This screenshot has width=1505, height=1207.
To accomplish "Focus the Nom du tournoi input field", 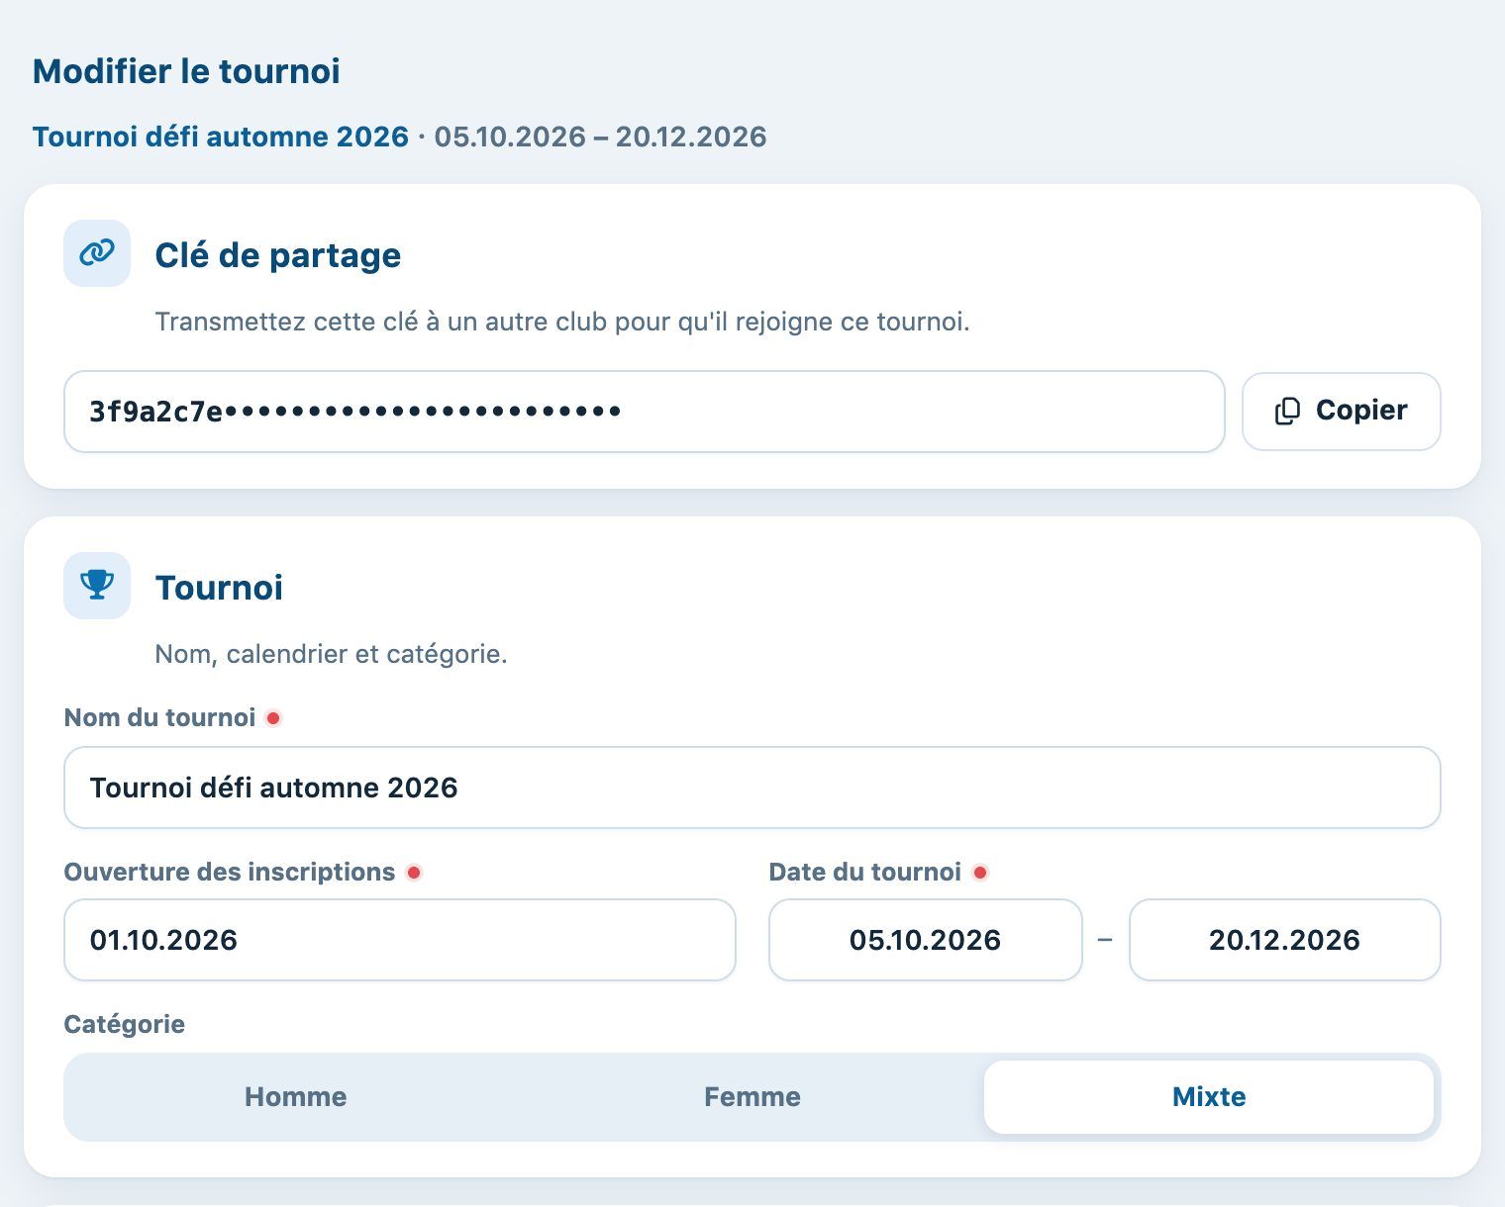I will click(752, 788).
